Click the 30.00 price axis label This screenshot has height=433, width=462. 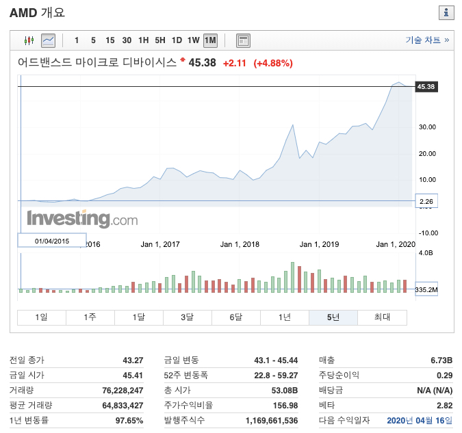point(427,127)
